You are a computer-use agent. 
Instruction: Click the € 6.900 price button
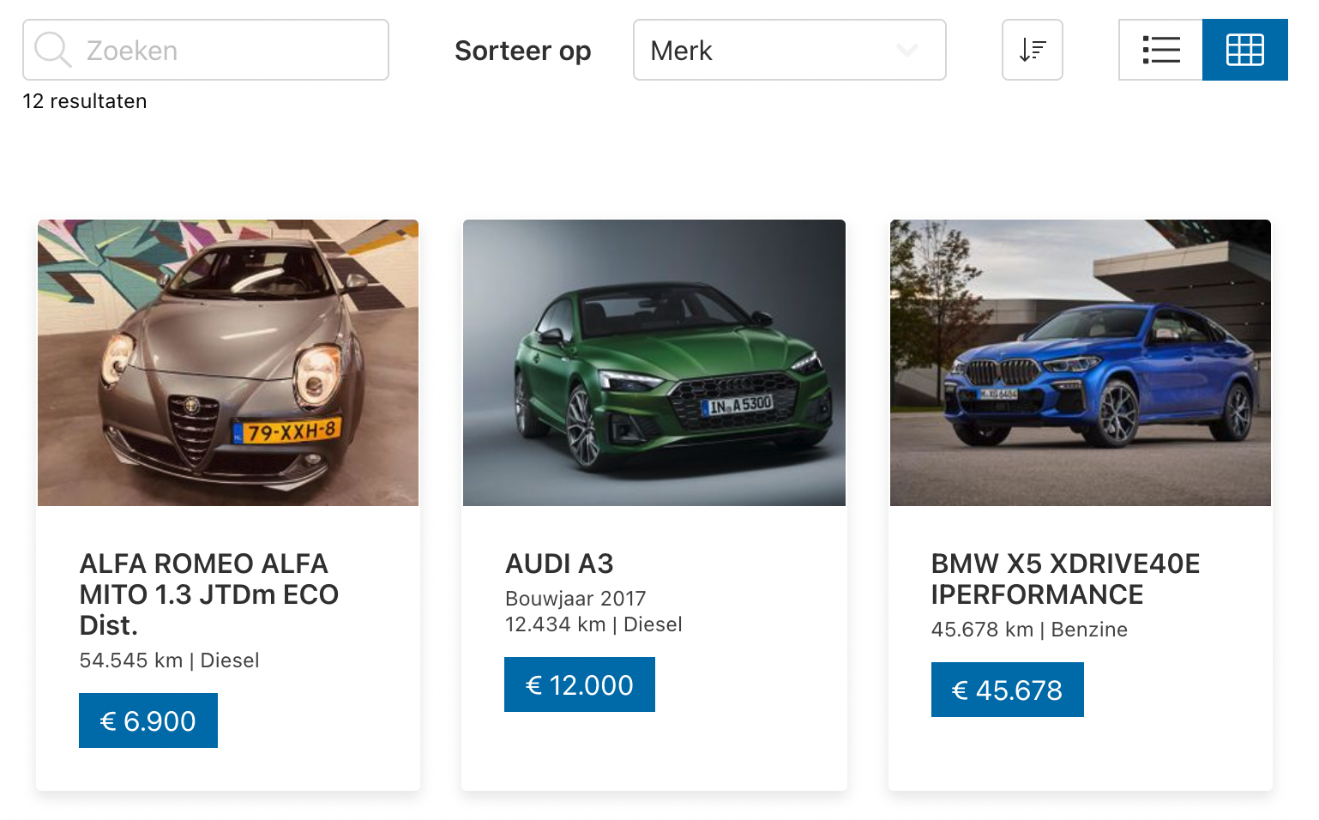148,721
